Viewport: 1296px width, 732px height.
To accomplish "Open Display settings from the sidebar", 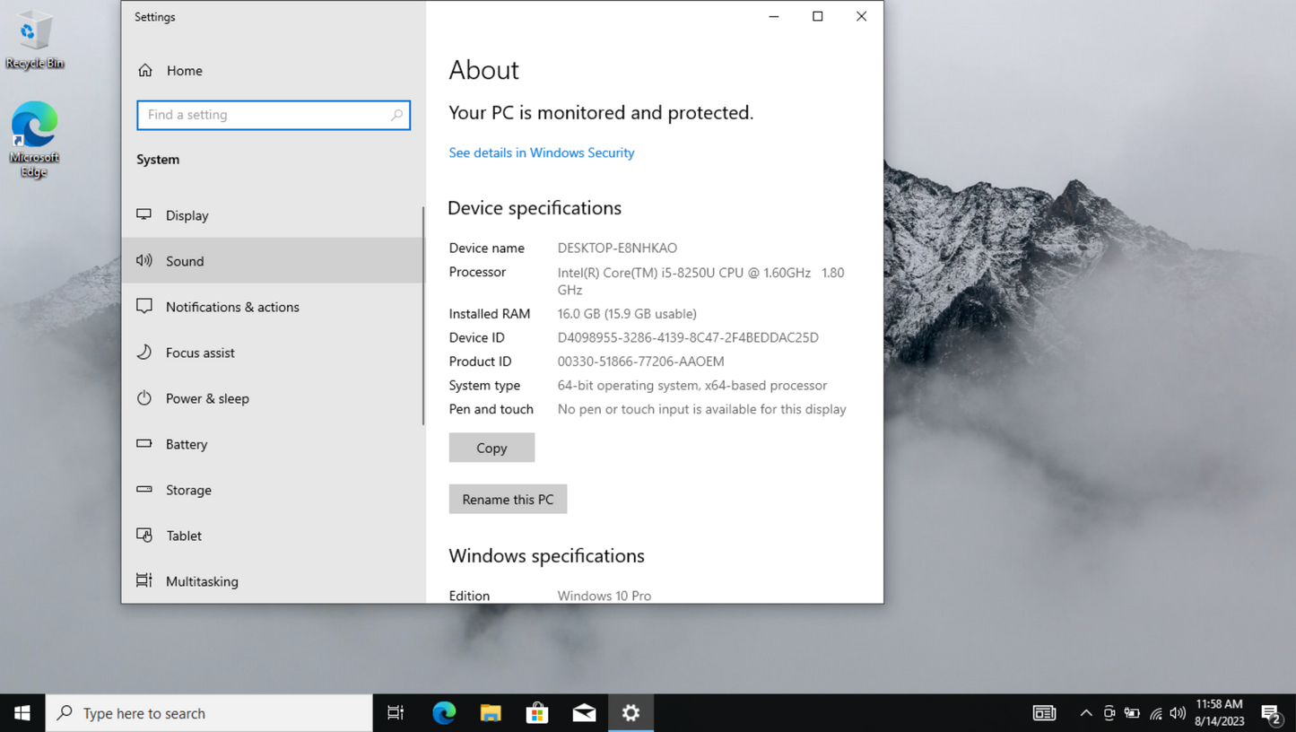I will [187, 215].
